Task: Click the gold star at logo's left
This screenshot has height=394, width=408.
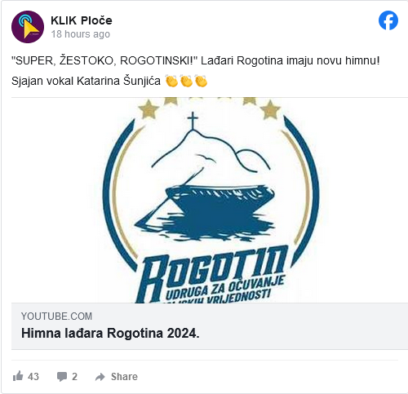Action: (x=149, y=109)
